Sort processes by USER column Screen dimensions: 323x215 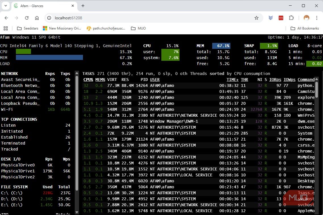tap(155, 80)
